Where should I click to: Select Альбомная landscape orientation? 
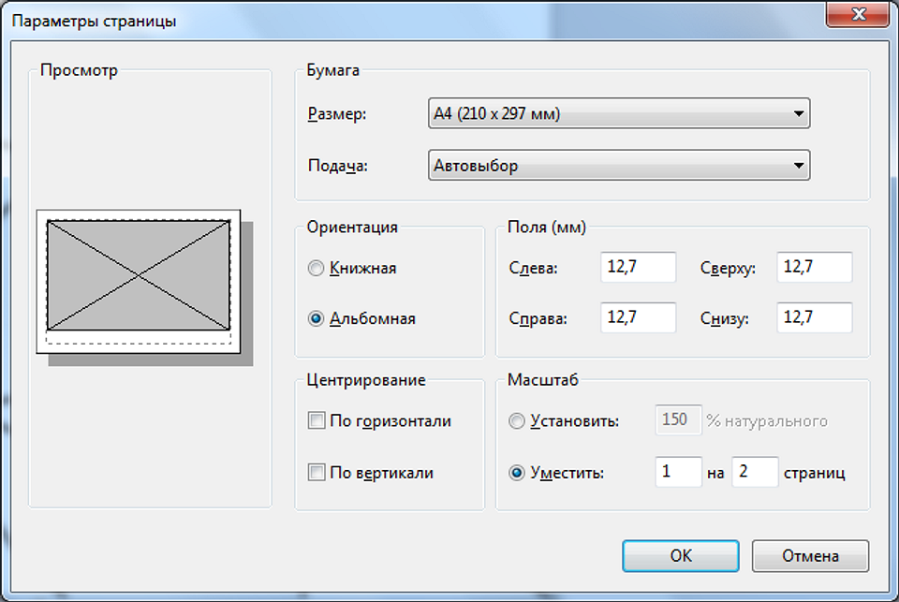(316, 318)
